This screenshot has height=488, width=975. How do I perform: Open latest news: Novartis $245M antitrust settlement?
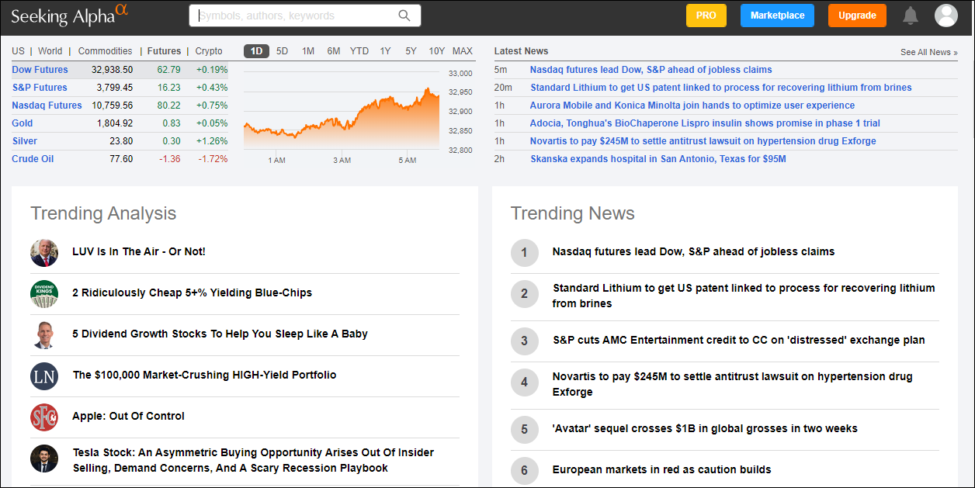[703, 141]
